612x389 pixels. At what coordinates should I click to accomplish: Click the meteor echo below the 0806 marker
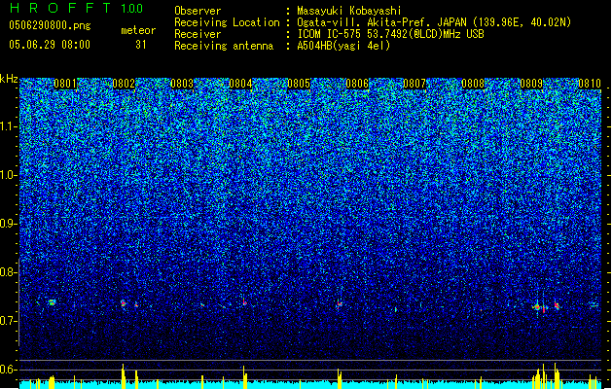[x=340, y=303]
